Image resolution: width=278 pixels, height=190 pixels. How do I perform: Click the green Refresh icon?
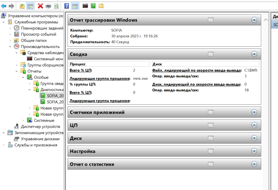pos(56,6)
